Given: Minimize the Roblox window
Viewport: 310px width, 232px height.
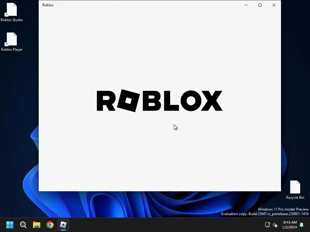Looking at the screenshot, I should point(246,5).
